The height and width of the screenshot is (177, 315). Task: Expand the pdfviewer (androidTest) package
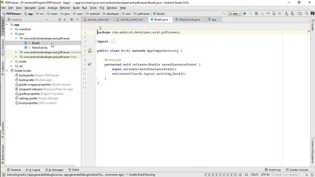(x=16, y=53)
